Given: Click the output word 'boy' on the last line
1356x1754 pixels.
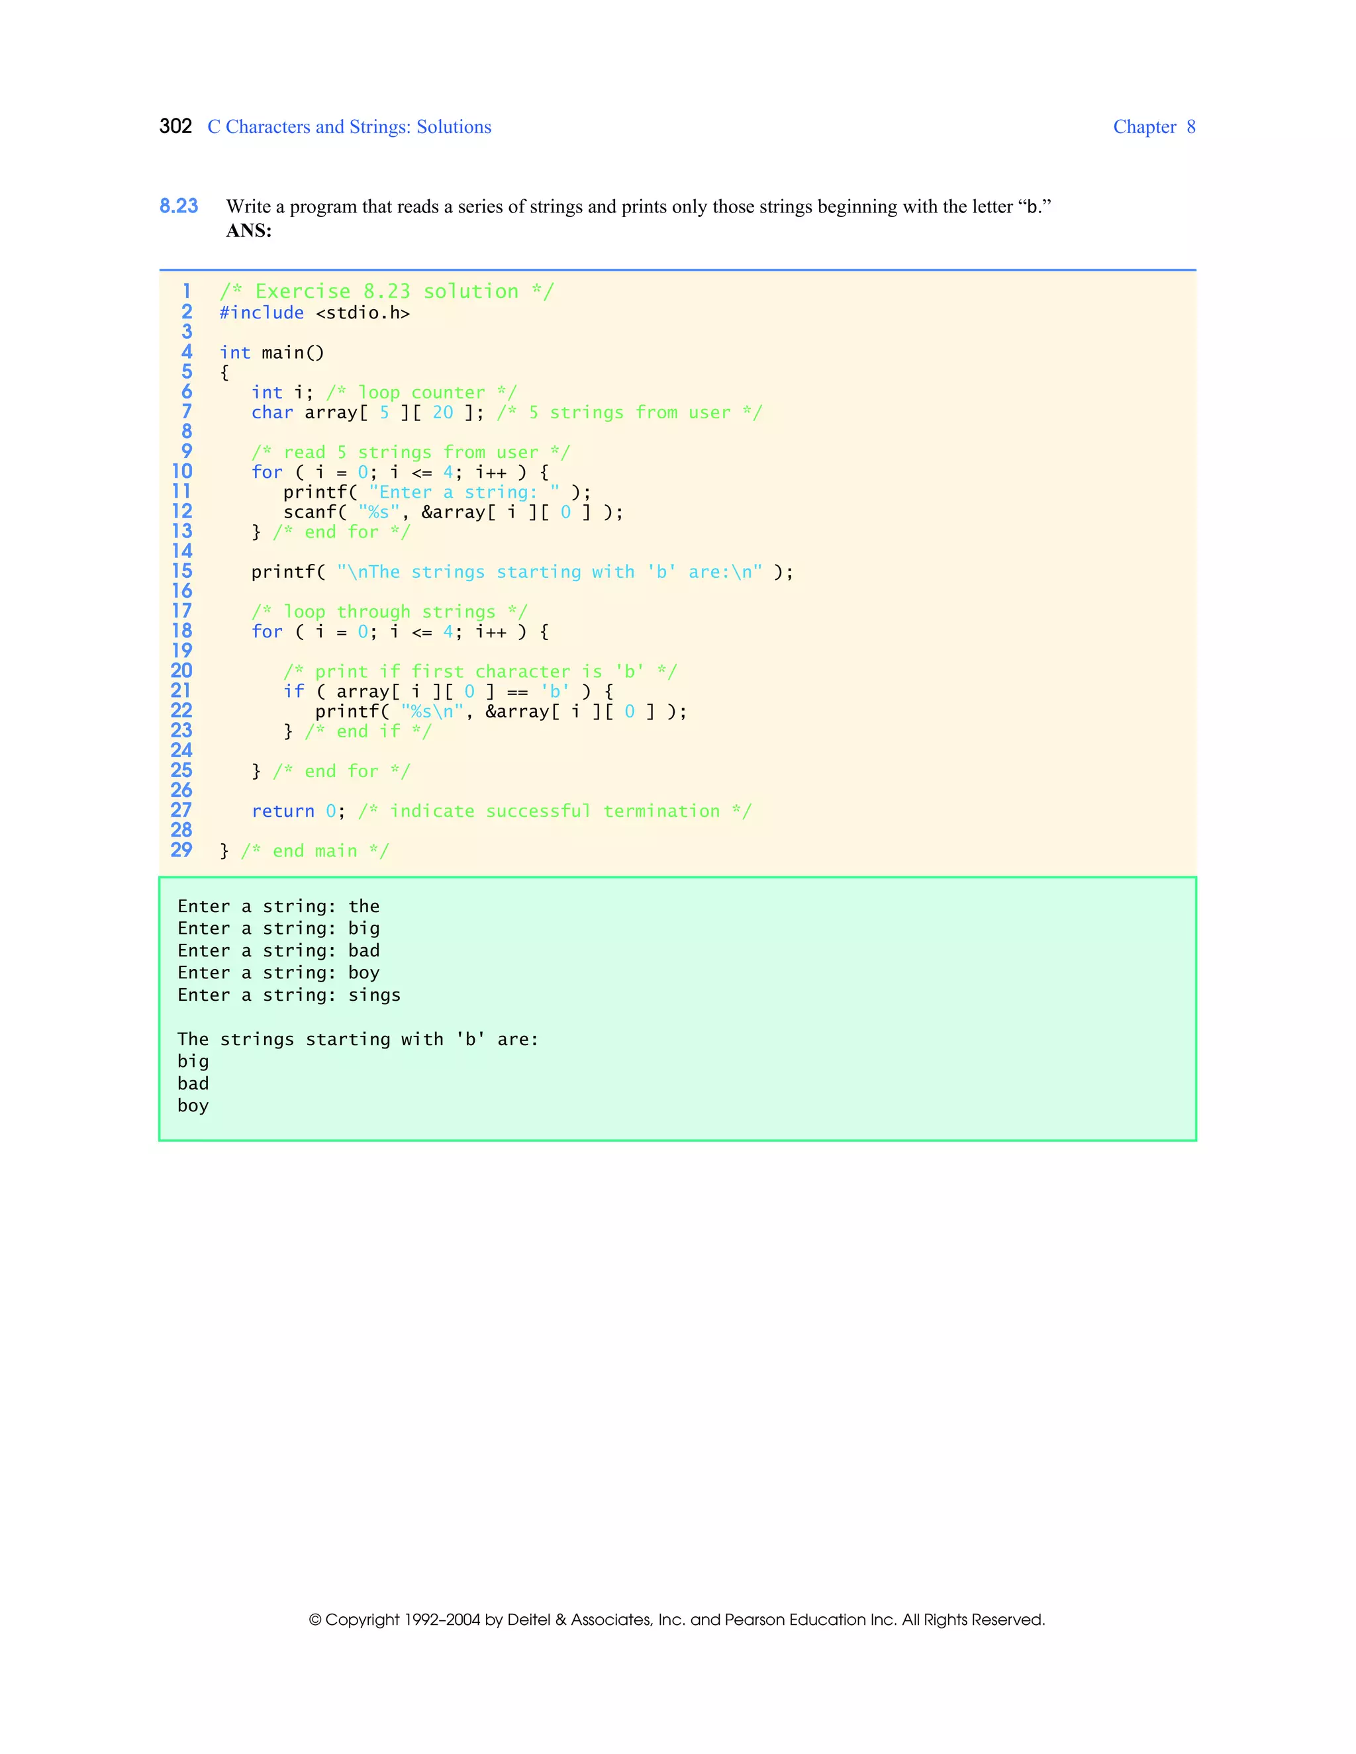Looking at the screenshot, I should (193, 1106).
